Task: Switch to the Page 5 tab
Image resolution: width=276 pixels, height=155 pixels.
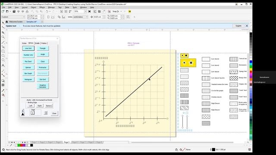Action: click(x=67, y=142)
